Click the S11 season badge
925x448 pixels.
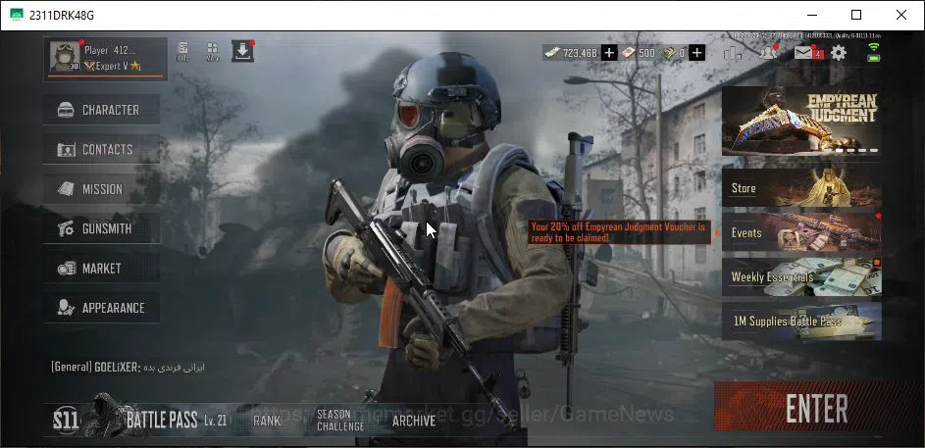[x=66, y=421]
